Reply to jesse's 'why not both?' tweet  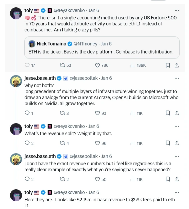click(x=29, y=113)
